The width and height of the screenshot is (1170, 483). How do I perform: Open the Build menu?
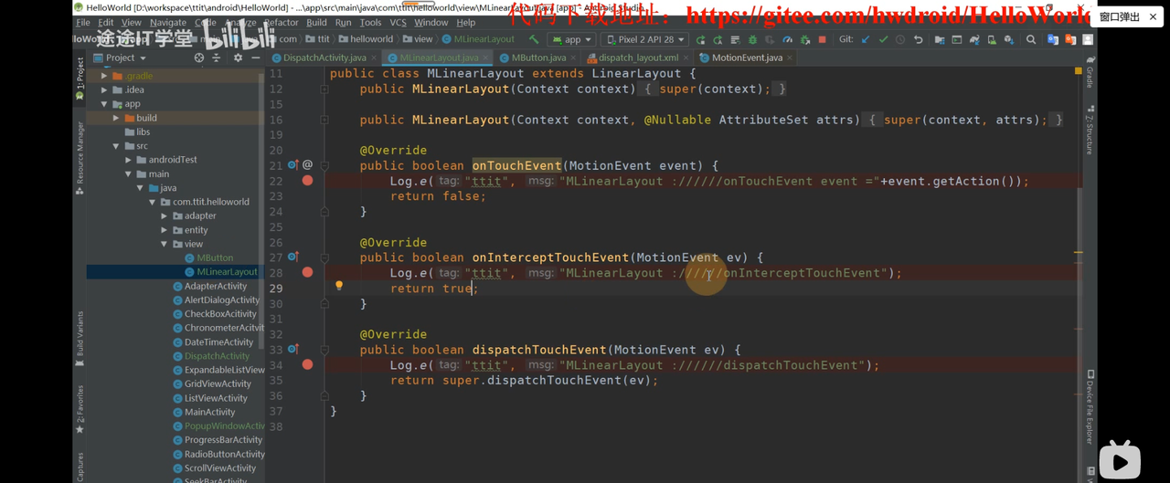pyautogui.click(x=316, y=22)
